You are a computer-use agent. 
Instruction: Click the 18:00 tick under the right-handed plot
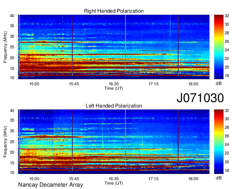tap(193, 84)
